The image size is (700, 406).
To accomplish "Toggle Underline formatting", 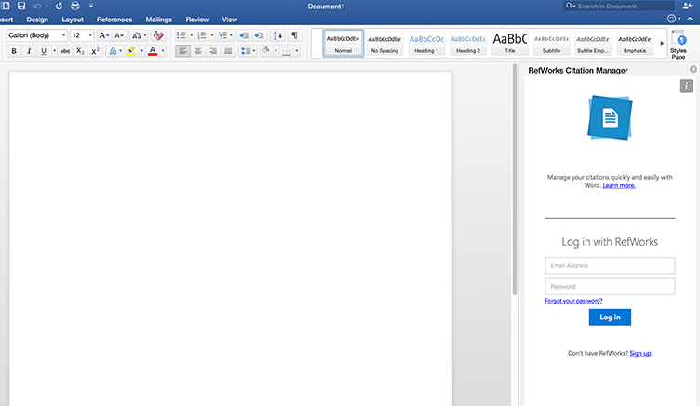I will [44, 51].
